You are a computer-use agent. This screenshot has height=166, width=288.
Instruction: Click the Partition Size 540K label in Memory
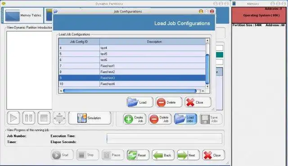point(247,25)
